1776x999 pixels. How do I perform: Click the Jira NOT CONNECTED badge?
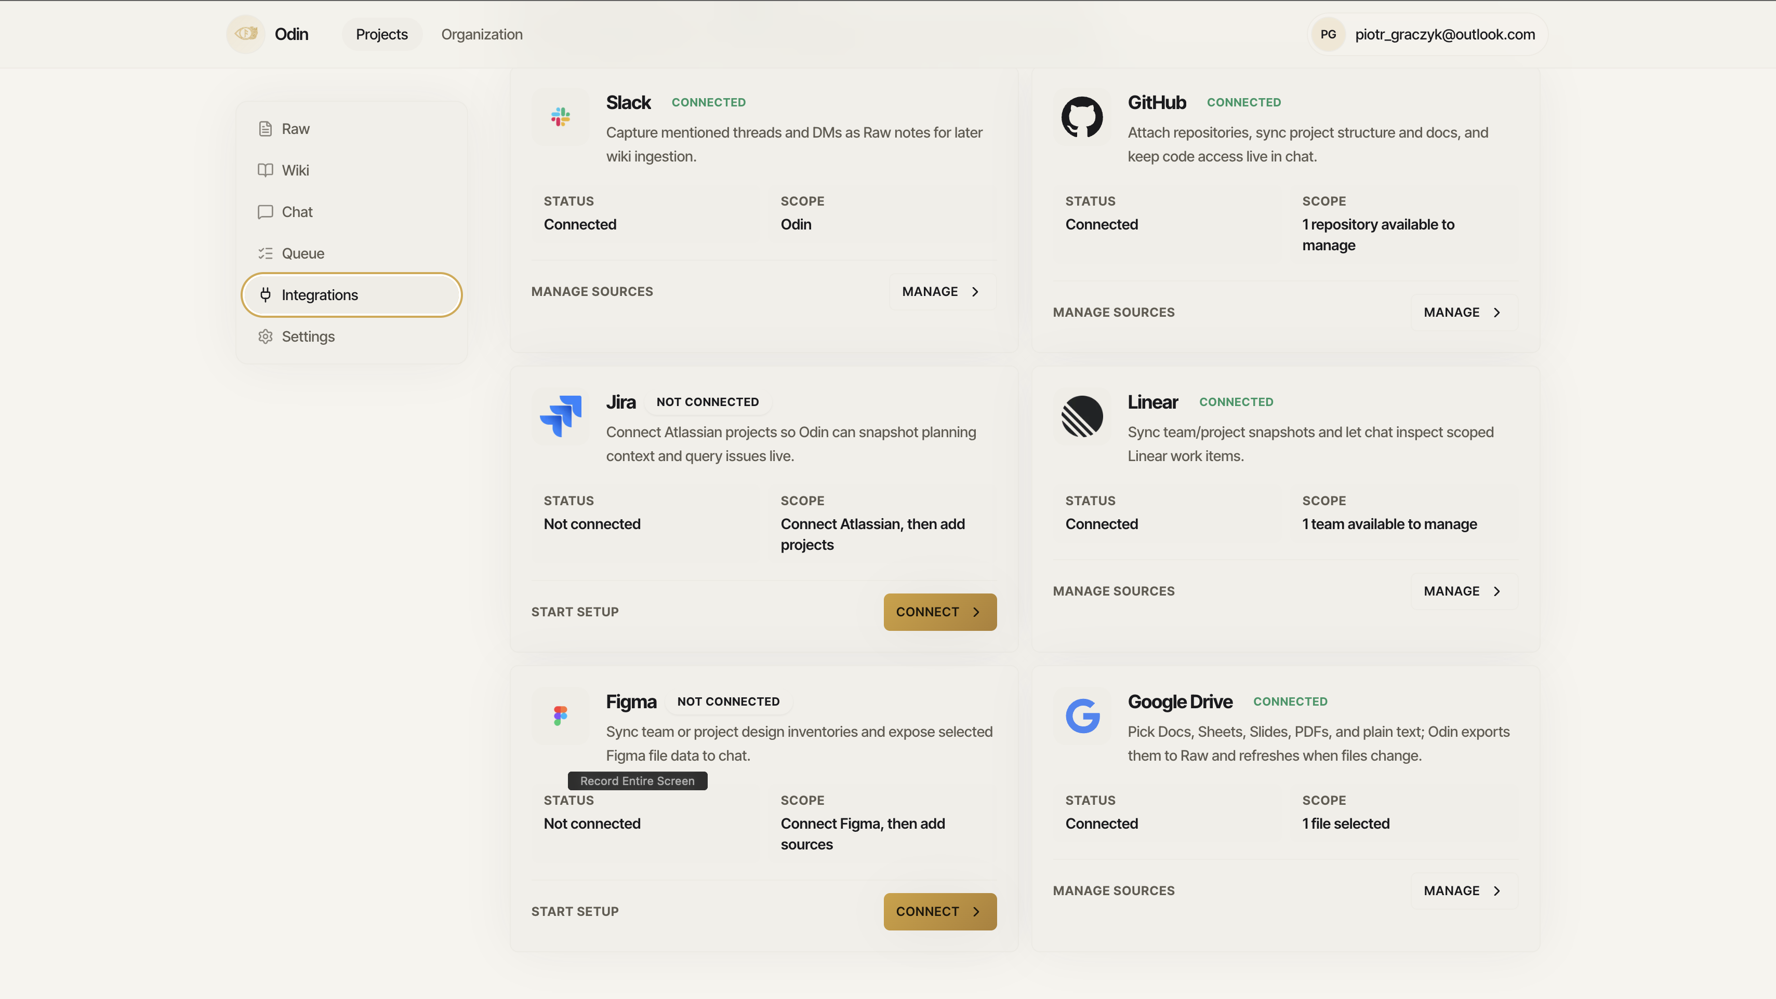point(707,402)
